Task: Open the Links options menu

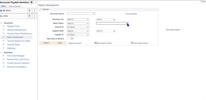Action: tap(34, 16)
